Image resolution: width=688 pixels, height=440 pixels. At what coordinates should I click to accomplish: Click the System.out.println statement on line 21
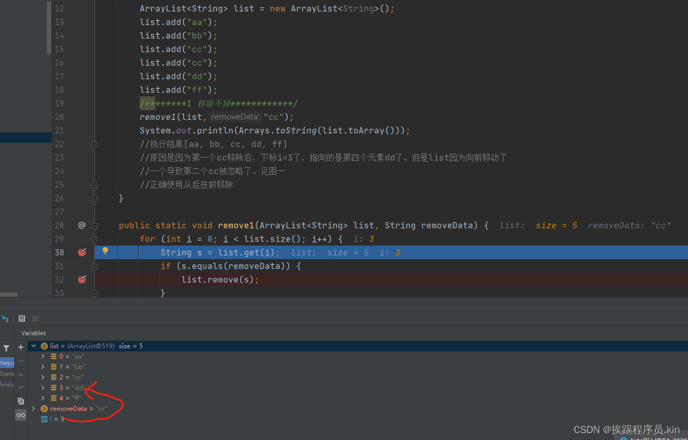pyautogui.click(x=275, y=130)
